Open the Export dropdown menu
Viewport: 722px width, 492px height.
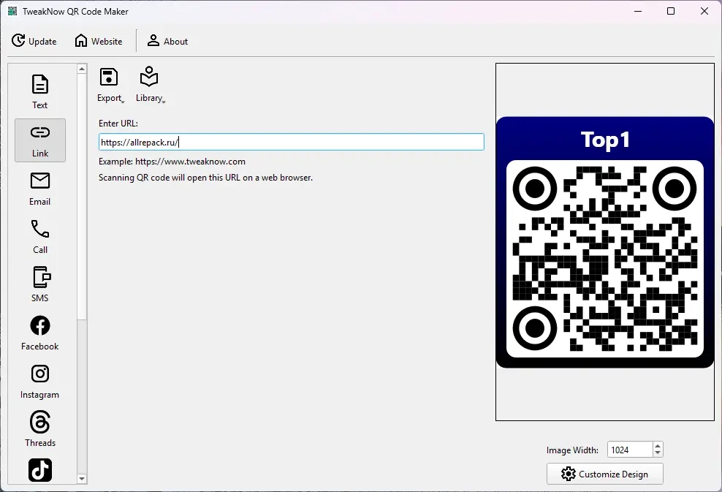tap(110, 86)
